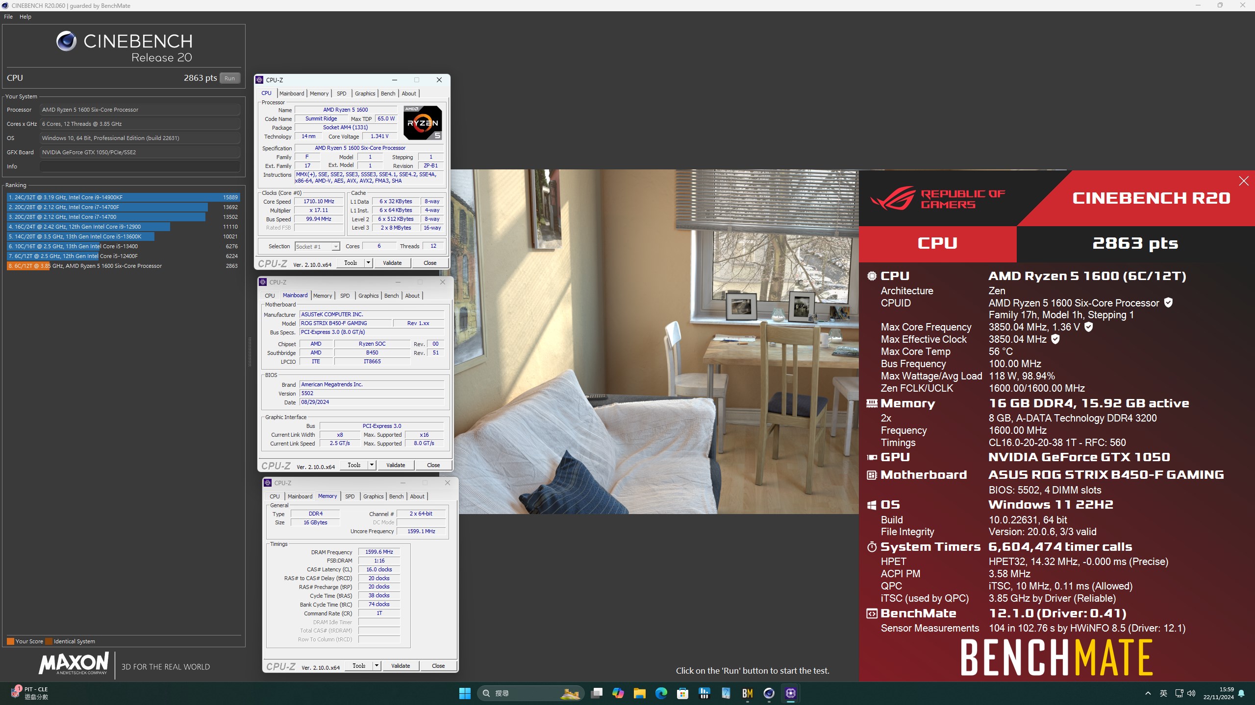Switch to Memory tab in top CPU-Z window
The height and width of the screenshot is (705, 1255).
coord(319,94)
